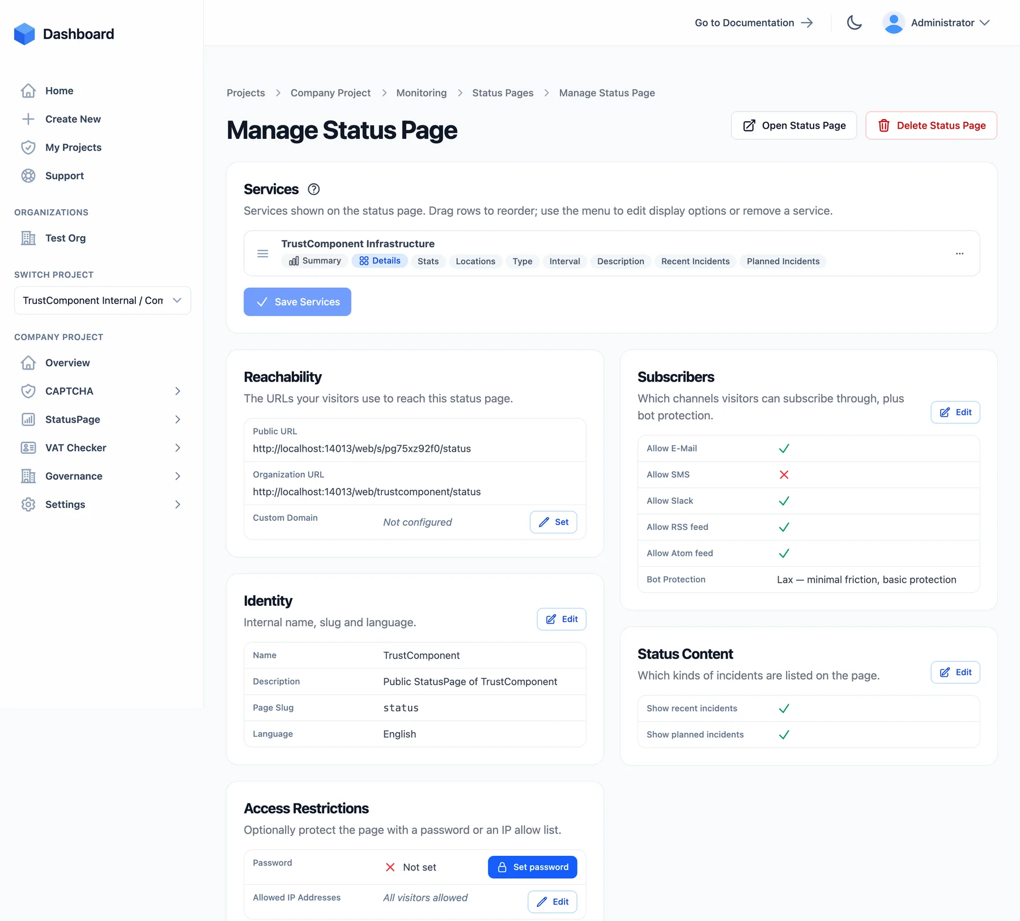1020x921 pixels.
Task: Toggle the Type display chip
Action: click(x=522, y=261)
